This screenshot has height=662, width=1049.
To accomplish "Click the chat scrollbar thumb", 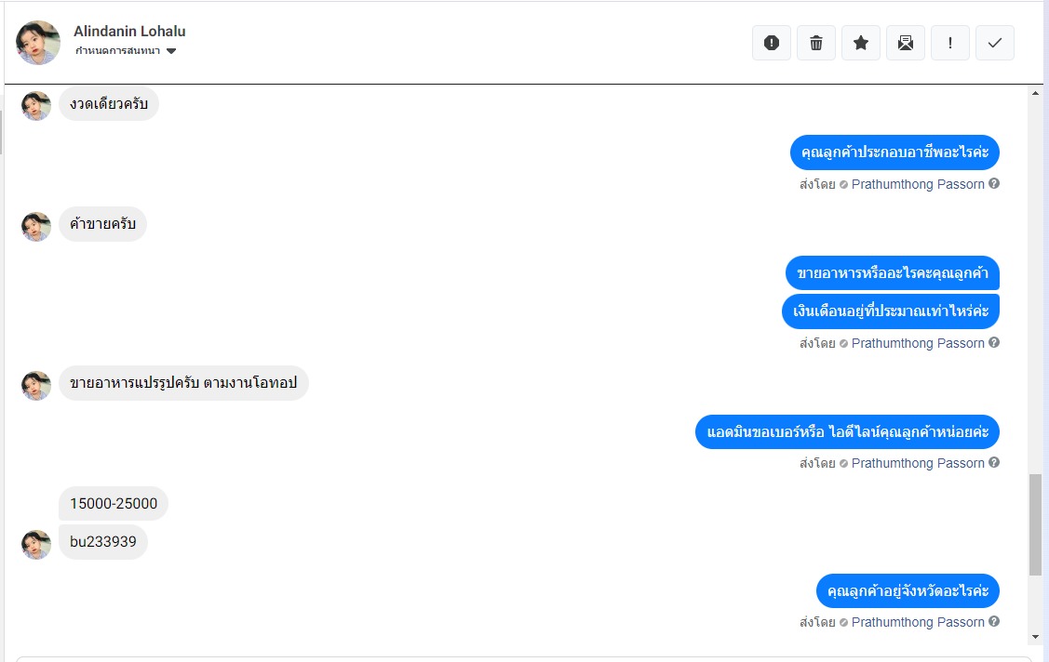I will (x=1035, y=523).
